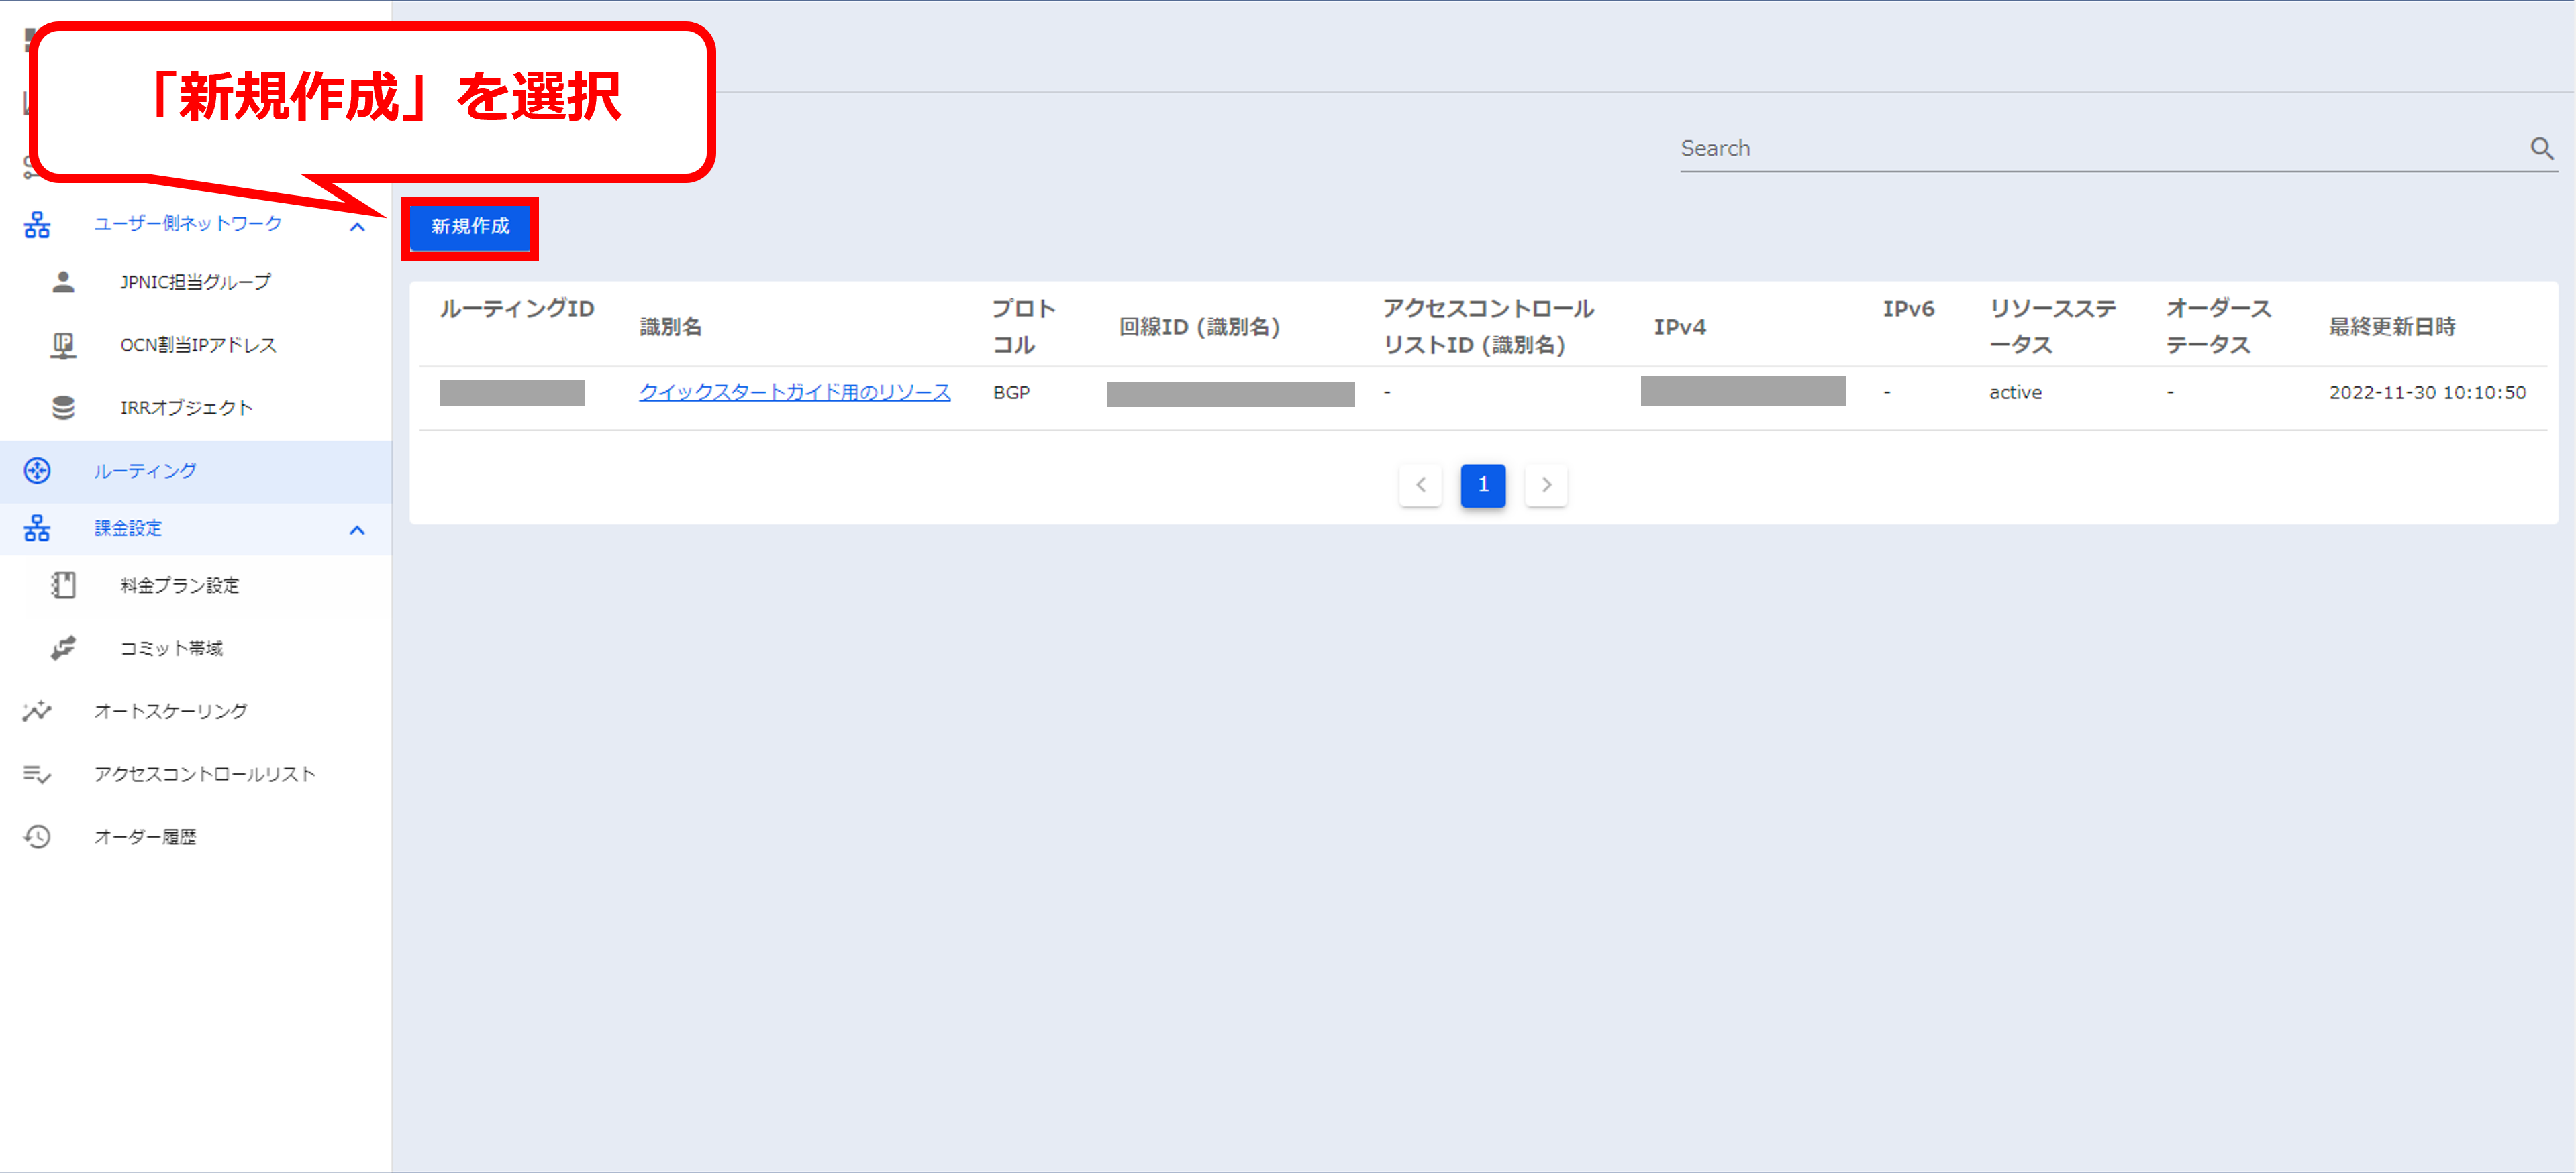
Task: Click the search magnifier icon
Action: pos(2541,149)
